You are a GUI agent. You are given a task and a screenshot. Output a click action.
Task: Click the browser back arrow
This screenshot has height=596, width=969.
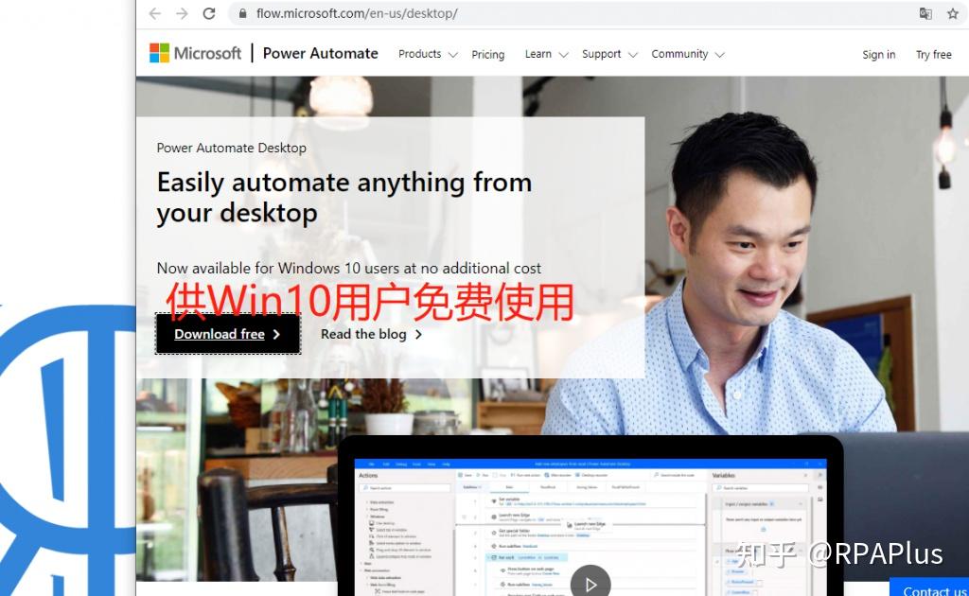click(154, 13)
